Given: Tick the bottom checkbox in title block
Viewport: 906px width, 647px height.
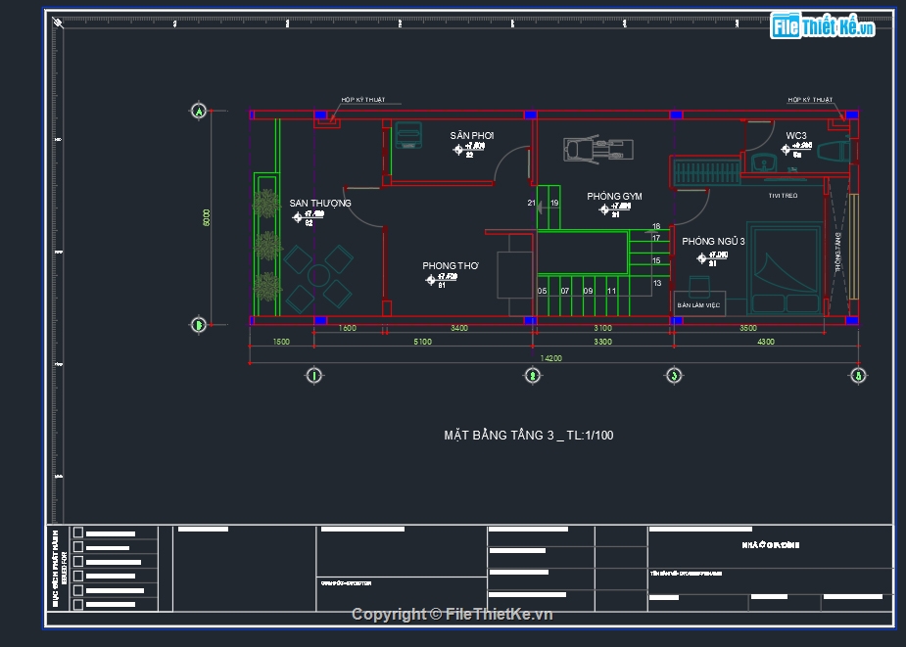Looking at the screenshot, I should (x=78, y=604).
